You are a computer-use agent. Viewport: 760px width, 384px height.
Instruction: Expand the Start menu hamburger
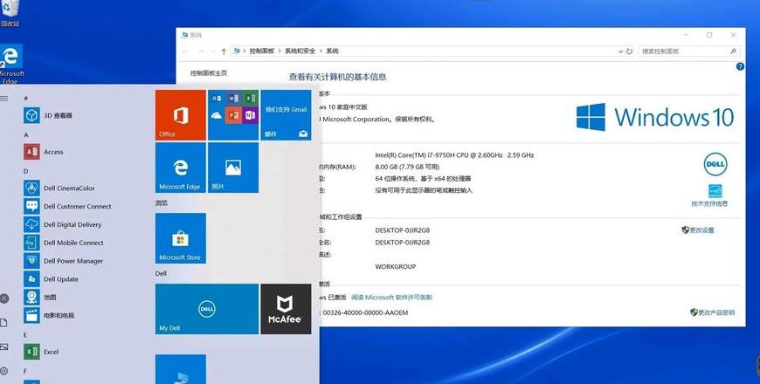click(x=3, y=99)
